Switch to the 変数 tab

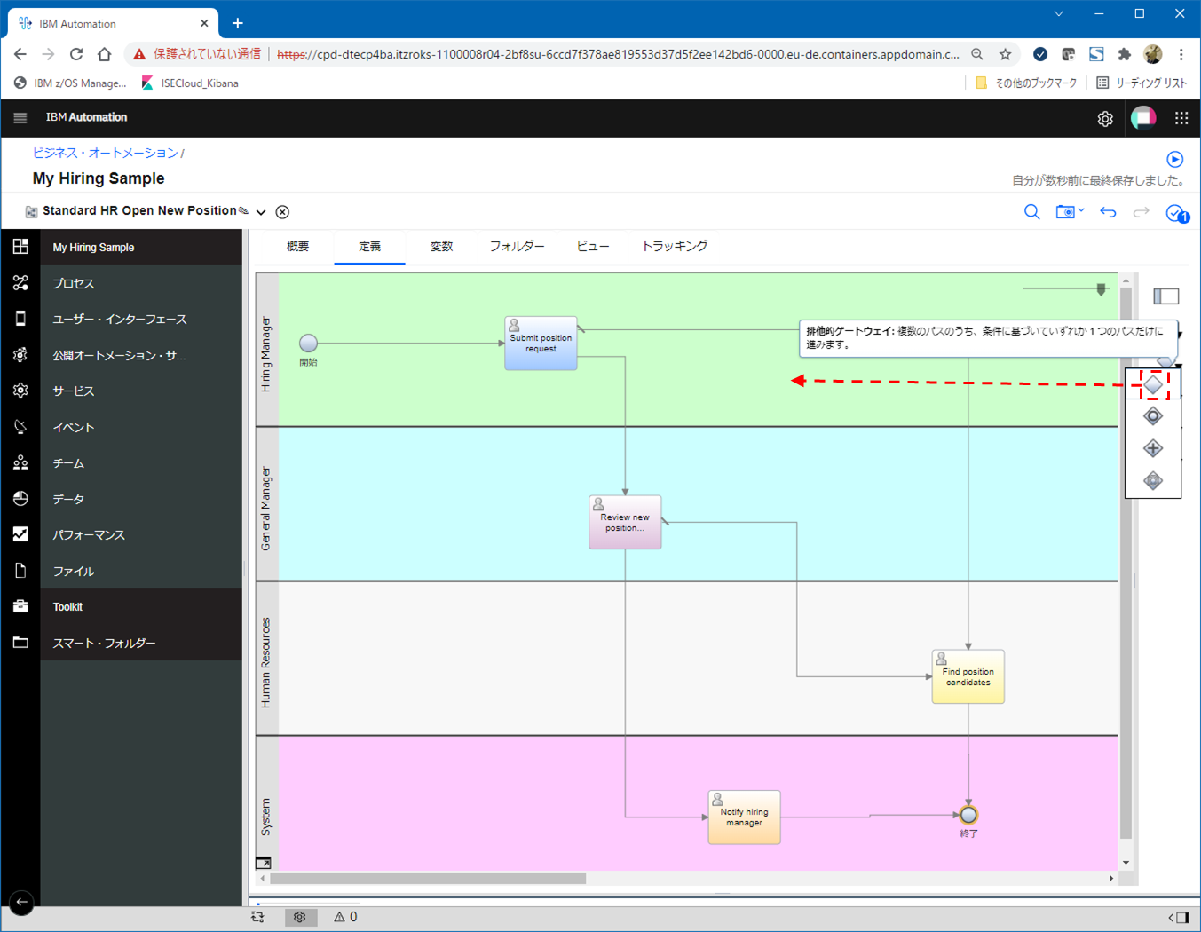(441, 247)
